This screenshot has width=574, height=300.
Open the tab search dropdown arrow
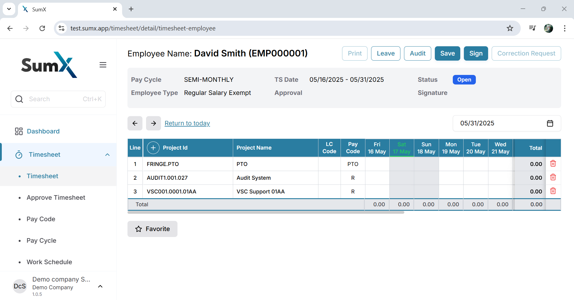pyautogui.click(x=9, y=9)
